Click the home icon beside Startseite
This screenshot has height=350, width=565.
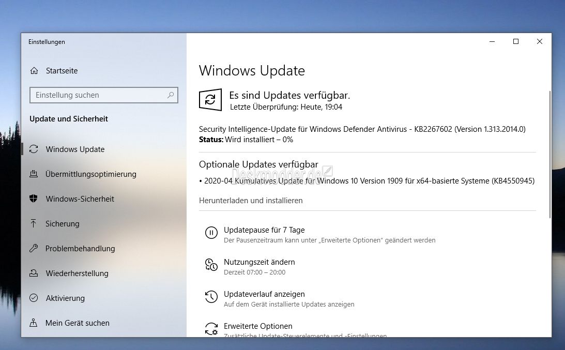[x=34, y=71]
